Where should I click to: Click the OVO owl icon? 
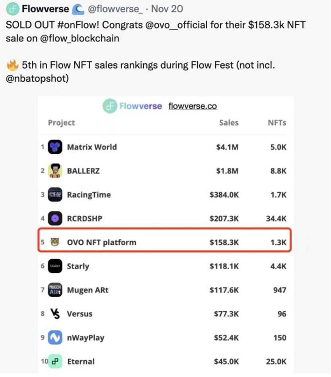pyautogui.click(x=55, y=242)
